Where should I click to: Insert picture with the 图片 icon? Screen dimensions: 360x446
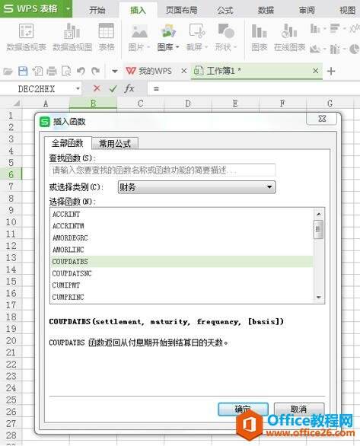(139, 31)
